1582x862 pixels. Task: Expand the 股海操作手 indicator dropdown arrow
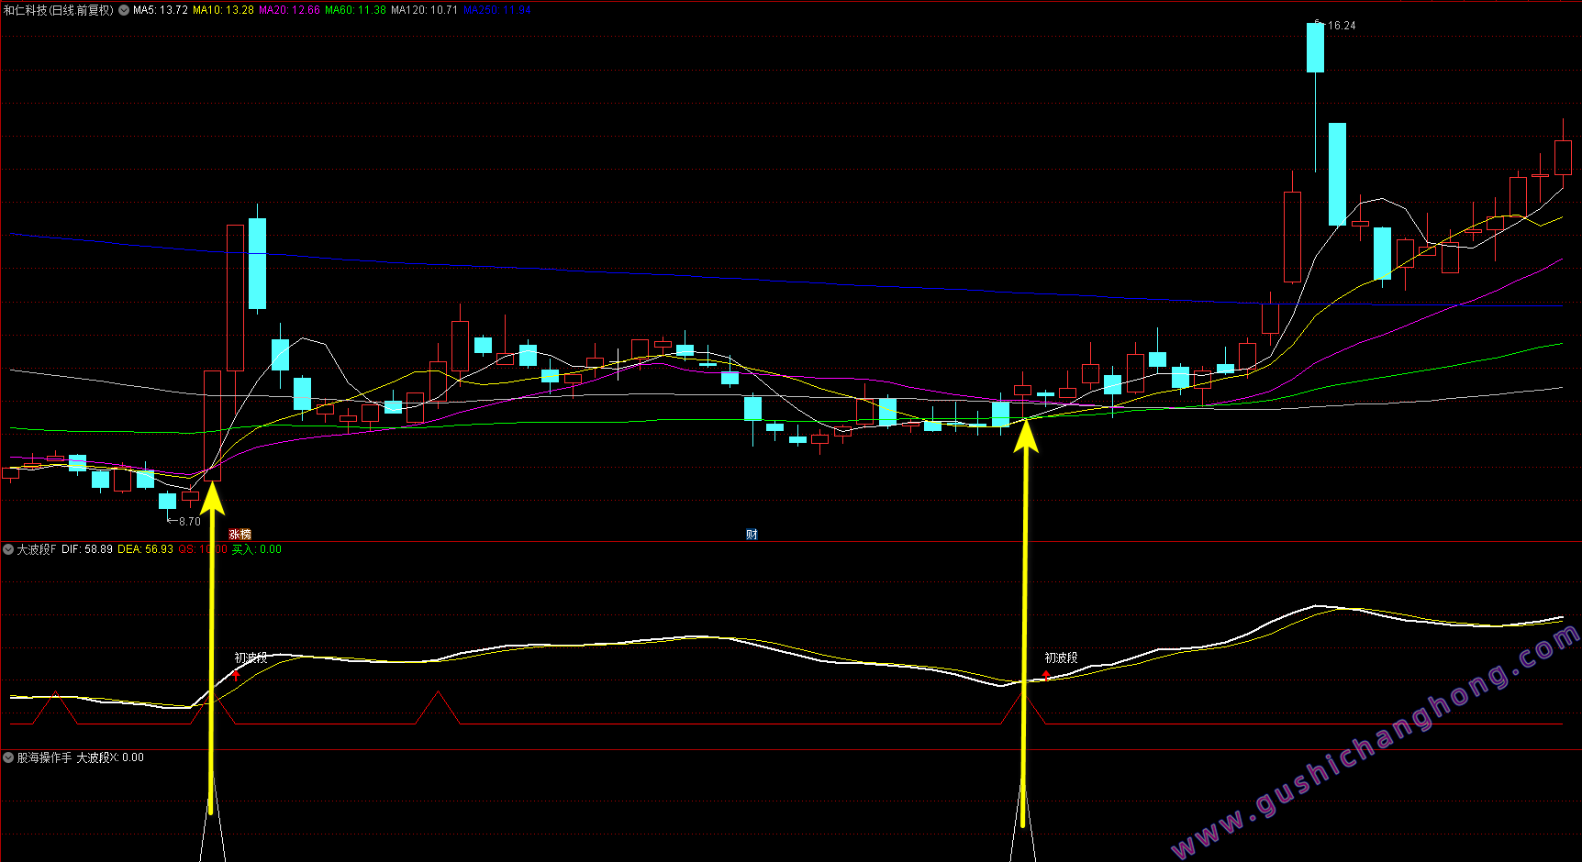(8, 757)
